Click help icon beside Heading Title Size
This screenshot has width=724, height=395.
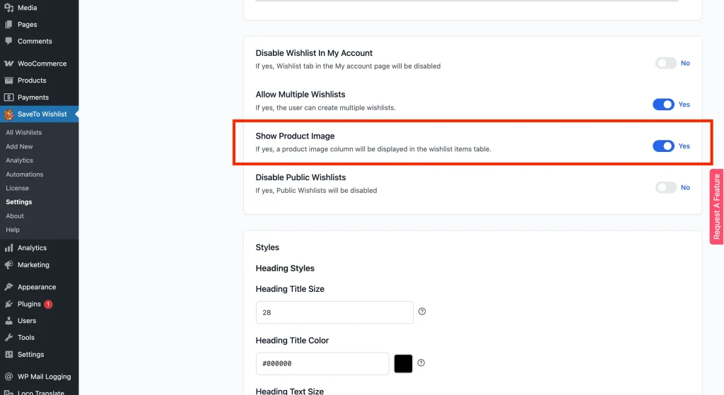(422, 312)
